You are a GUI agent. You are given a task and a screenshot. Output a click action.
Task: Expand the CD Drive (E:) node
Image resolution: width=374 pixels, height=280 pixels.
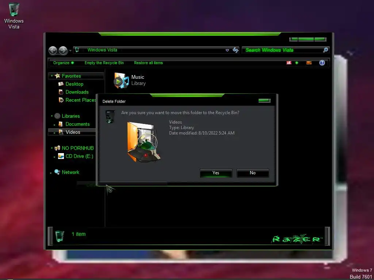55,157
